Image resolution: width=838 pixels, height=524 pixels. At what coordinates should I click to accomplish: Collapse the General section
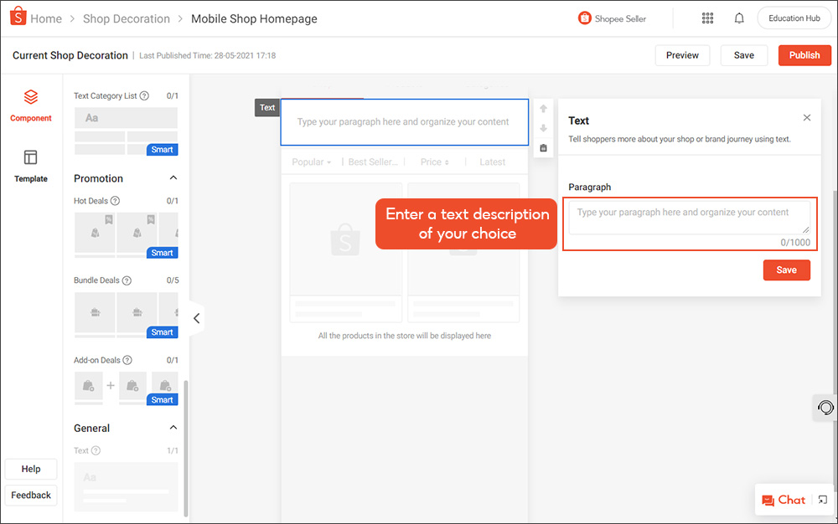click(x=173, y=428)
